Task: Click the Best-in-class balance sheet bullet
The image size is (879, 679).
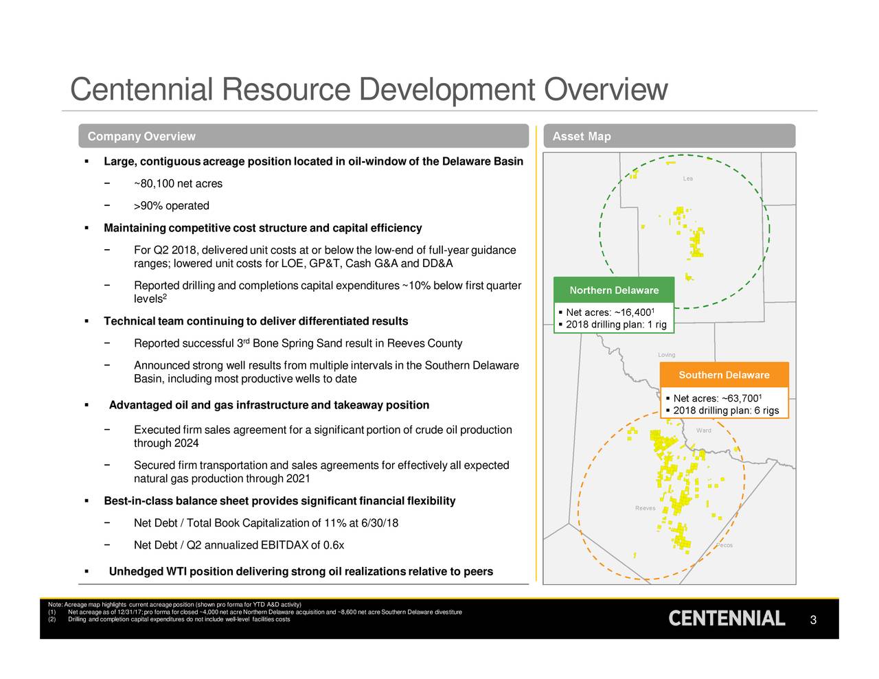Action: [x=279, y=501]
